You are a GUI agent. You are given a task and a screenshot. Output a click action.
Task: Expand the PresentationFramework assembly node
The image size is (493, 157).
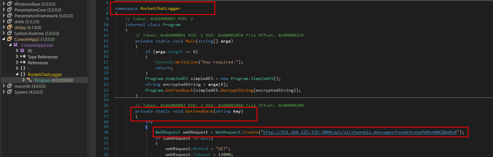tap(4, 16)
